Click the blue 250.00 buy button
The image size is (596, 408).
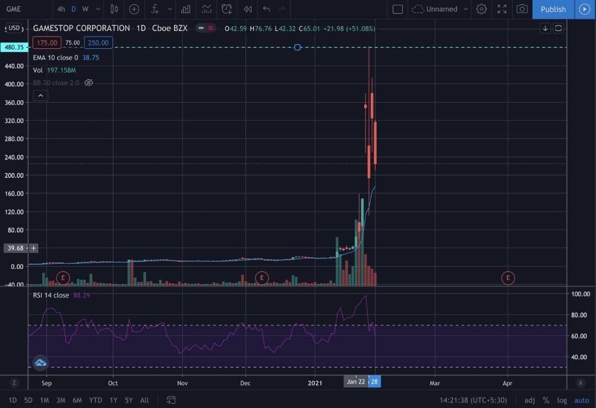pos(98,42)
